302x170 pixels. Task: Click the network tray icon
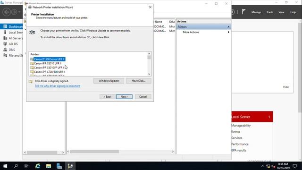[268, 166]
